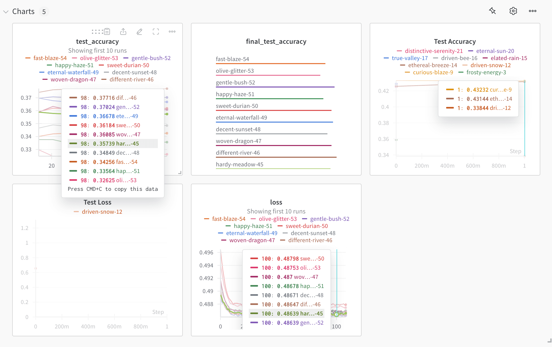Expand the Charts section chevron
Screen dimensions: 552x347
[x=6, y=11]
